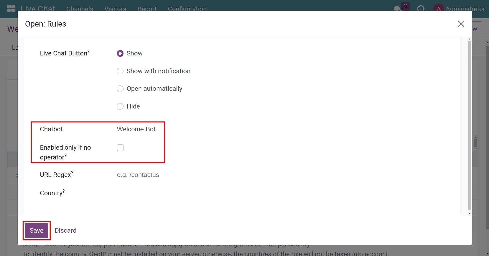Select the Show radio option
Screen dimensions: 489x256
[120, 53]
